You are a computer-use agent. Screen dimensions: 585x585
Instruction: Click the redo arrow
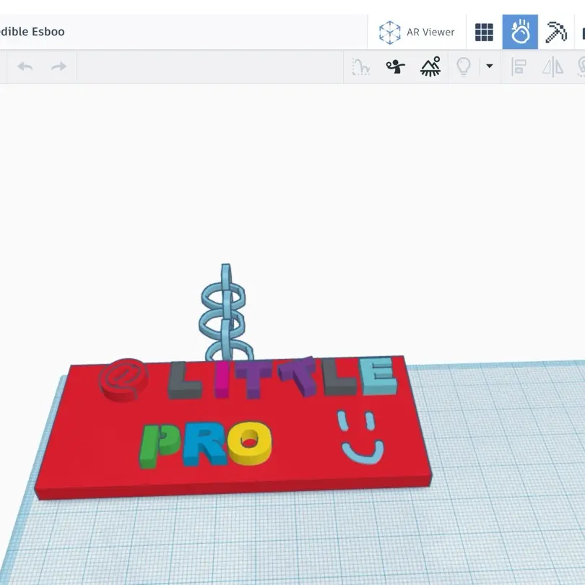tap(58, 67)
